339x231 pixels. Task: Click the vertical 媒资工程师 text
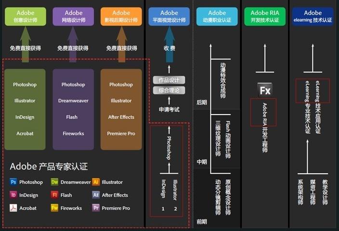[313, 192]
